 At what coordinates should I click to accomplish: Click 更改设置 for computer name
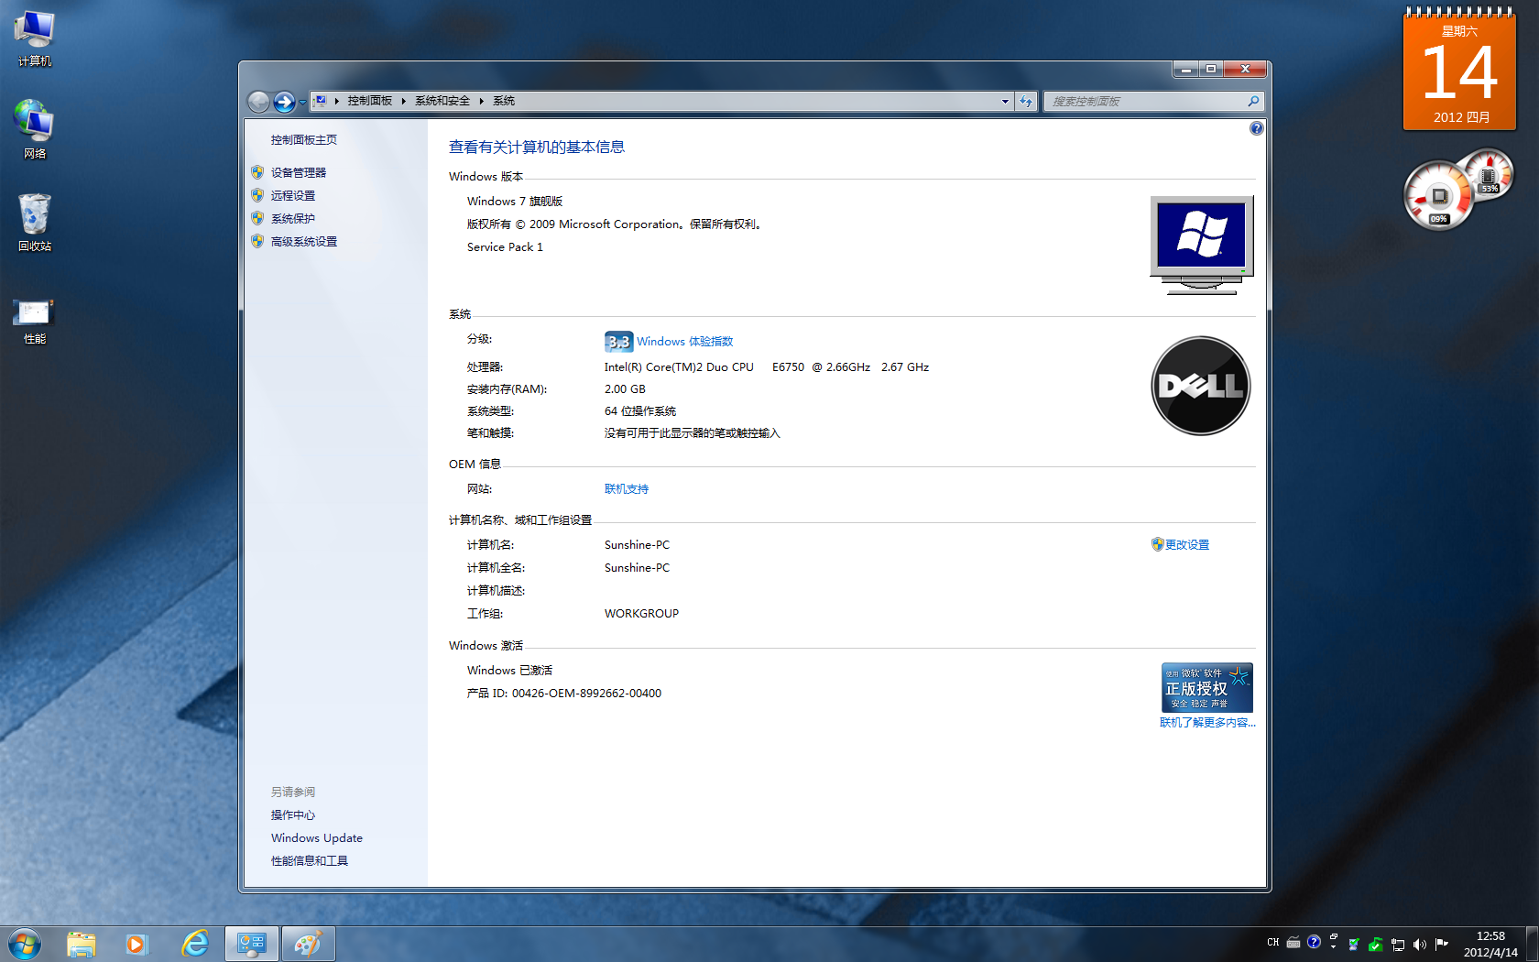pyautogui.click(x=1187, y=544)
